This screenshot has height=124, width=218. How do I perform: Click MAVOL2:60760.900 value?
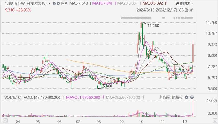point(123,97)
